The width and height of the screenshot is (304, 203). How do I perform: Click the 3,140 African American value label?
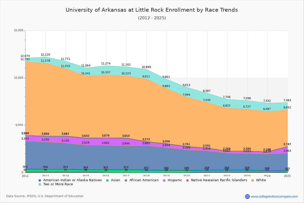coord(66,141)
